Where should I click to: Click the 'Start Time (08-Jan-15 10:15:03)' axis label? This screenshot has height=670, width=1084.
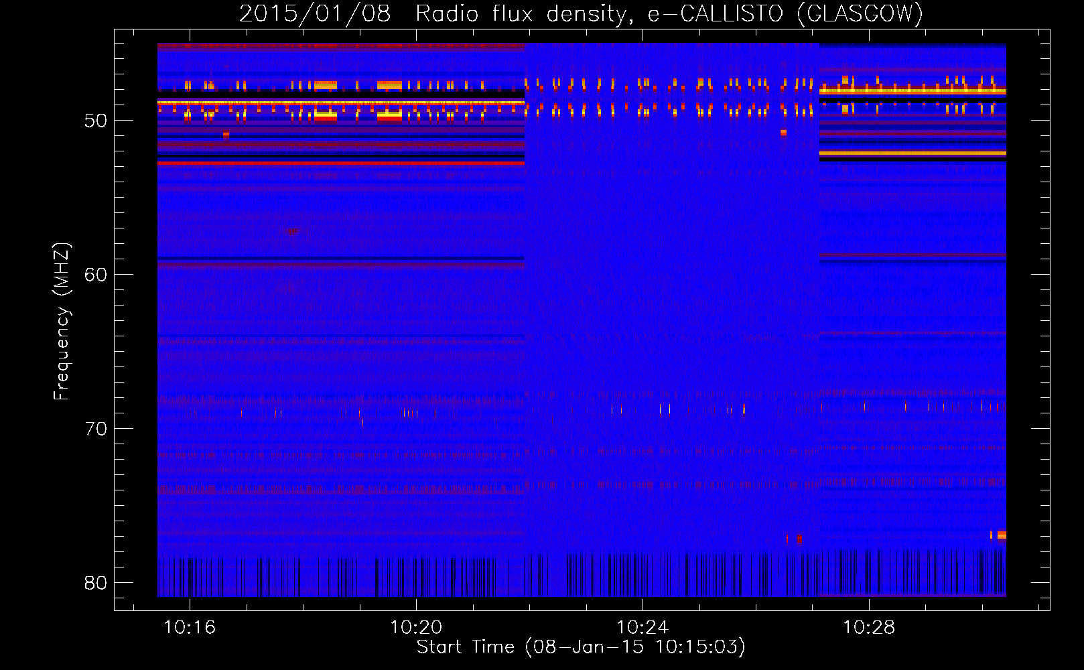point(581,647)
